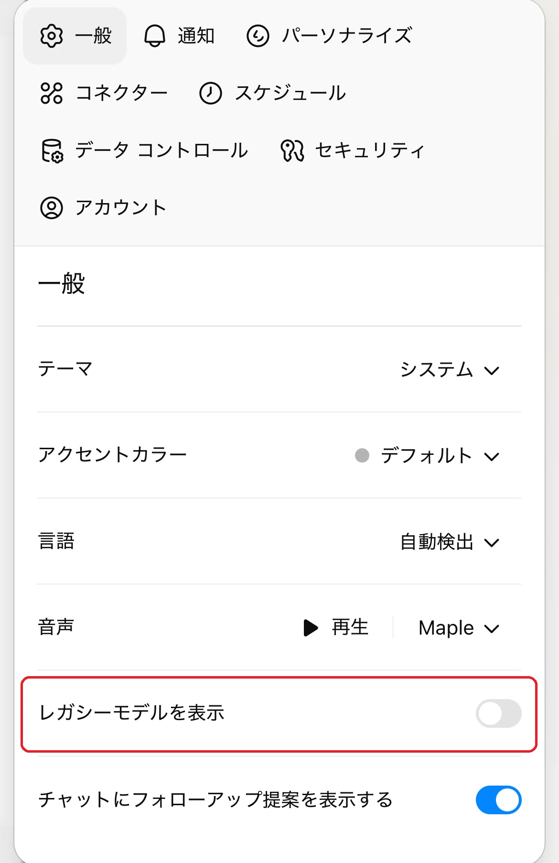Open the パーソナライズ icon
This screenshot has height=863, width=559.
point(258,36)
